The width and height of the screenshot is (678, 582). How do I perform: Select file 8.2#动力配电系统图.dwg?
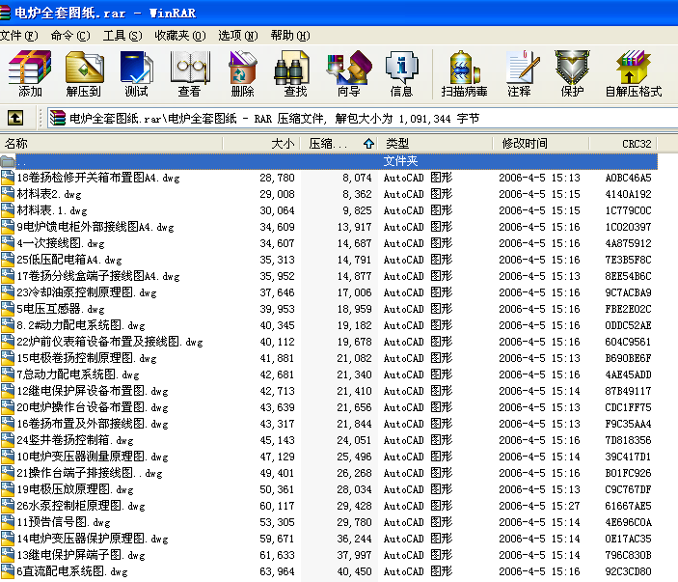click(81, 325)
